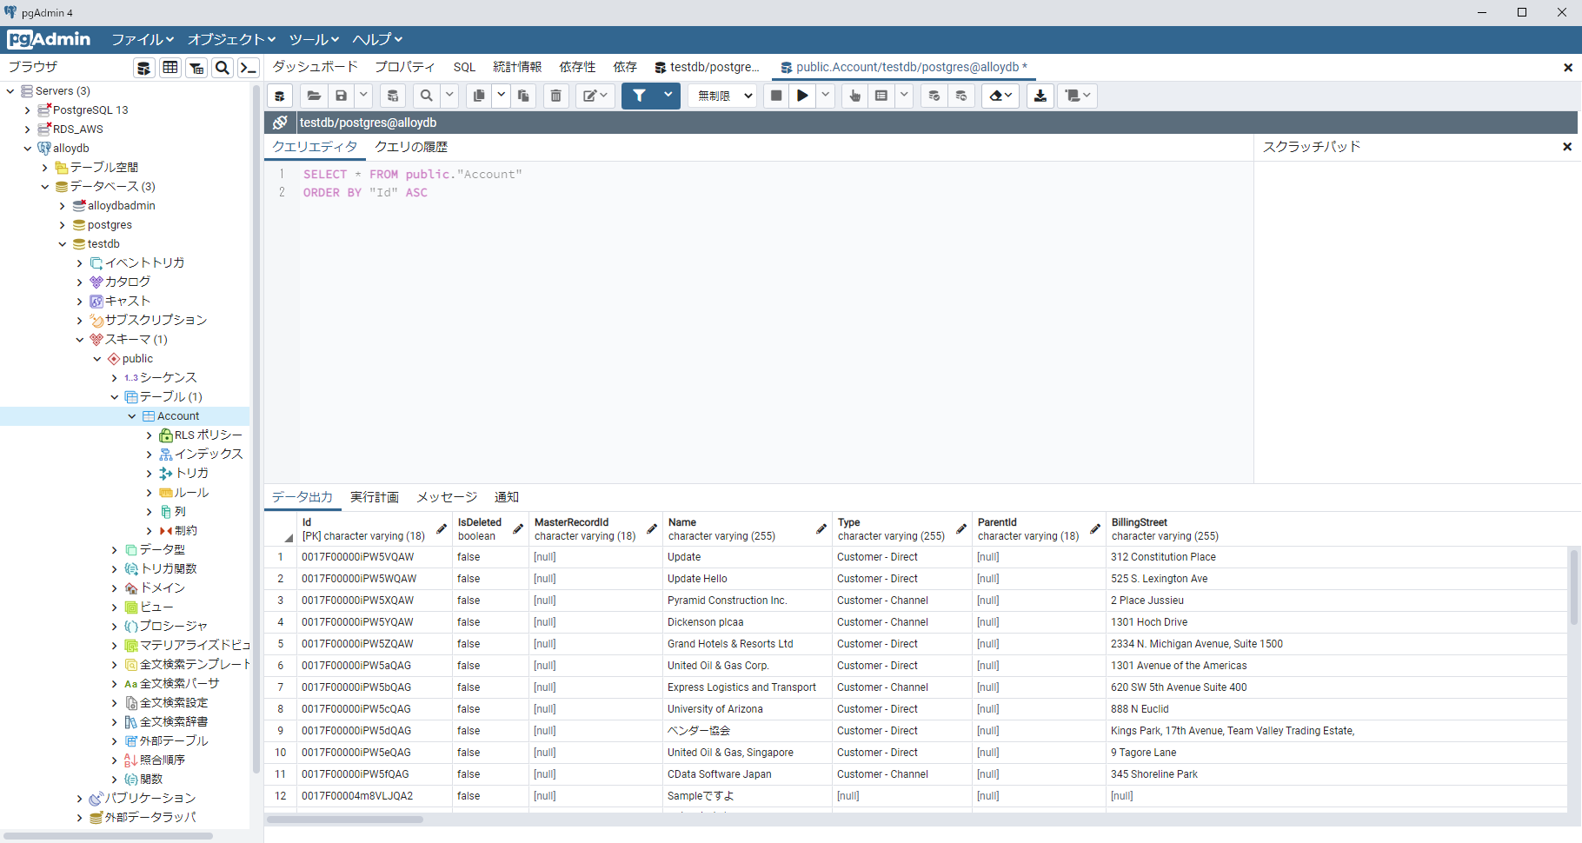Image resolution: width=1582 pixels, height=843 pixels.
Task: Click the Explain Analyze icon
Action: tap(881, 96)
